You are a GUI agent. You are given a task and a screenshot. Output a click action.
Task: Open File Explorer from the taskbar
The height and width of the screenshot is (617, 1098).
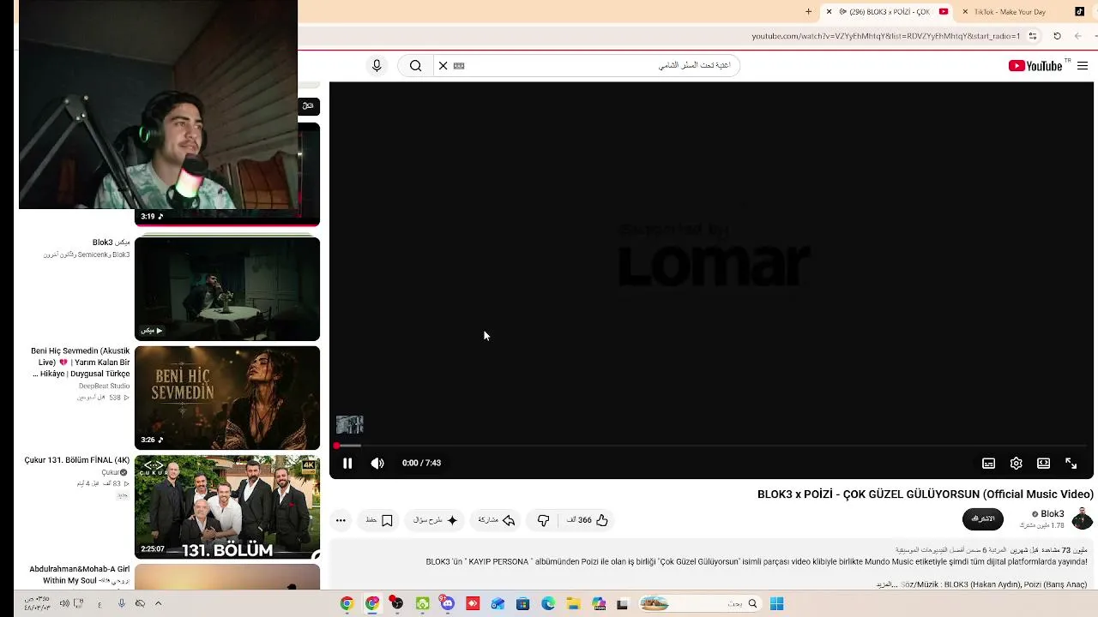click(573, 604)
